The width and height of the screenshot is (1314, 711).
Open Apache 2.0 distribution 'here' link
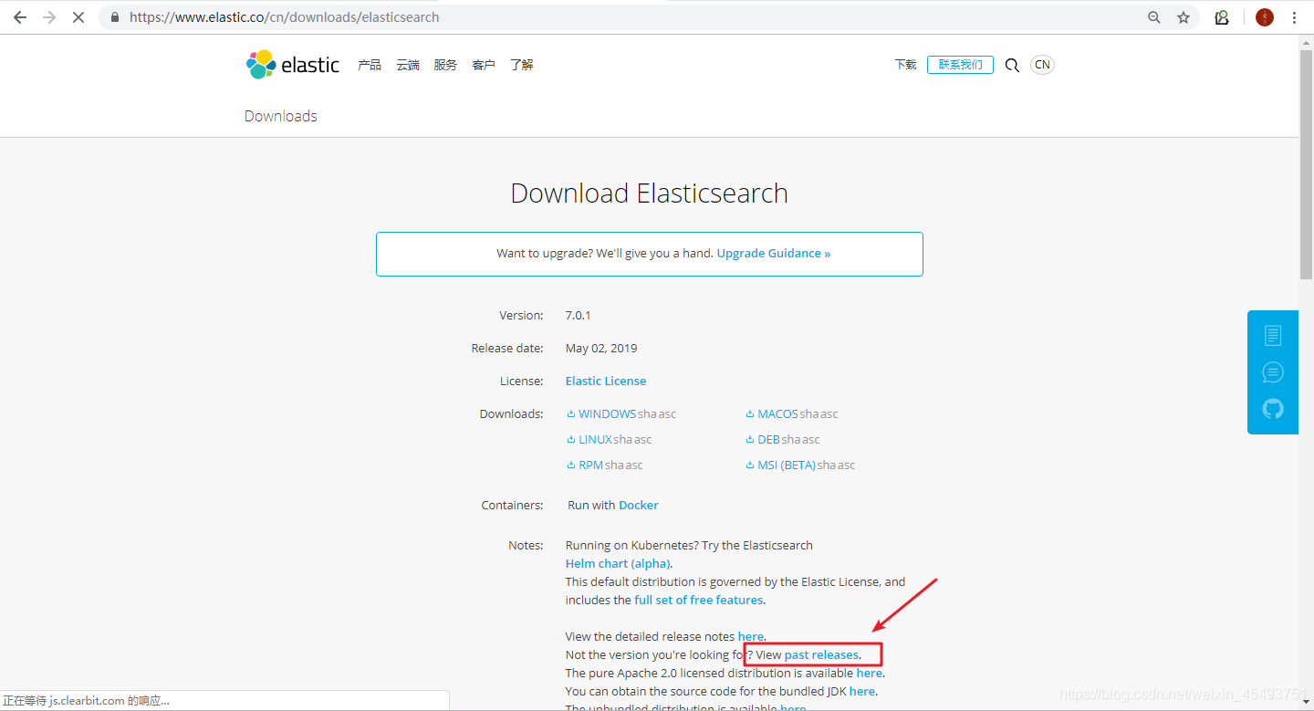pyautogui.click(x=870, y=674)
